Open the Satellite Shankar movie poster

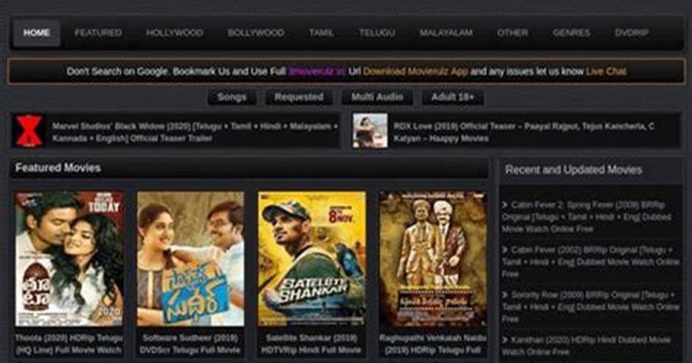point(312,258)
